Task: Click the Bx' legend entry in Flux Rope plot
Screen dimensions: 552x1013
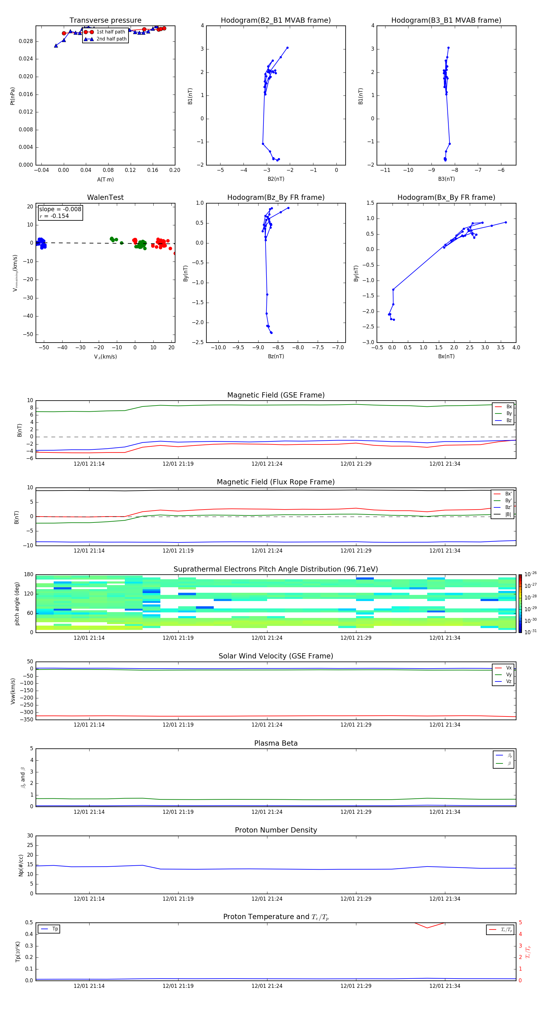Action: 503,494
